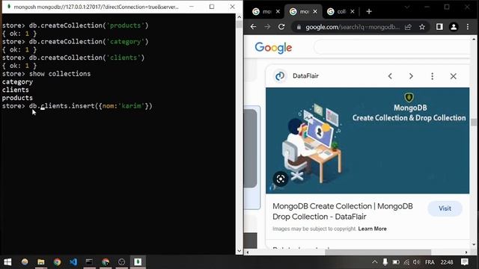The height and width of the screenshot is (269, 479).
Task: Open volume control in tray
Action: pos(416,262)
